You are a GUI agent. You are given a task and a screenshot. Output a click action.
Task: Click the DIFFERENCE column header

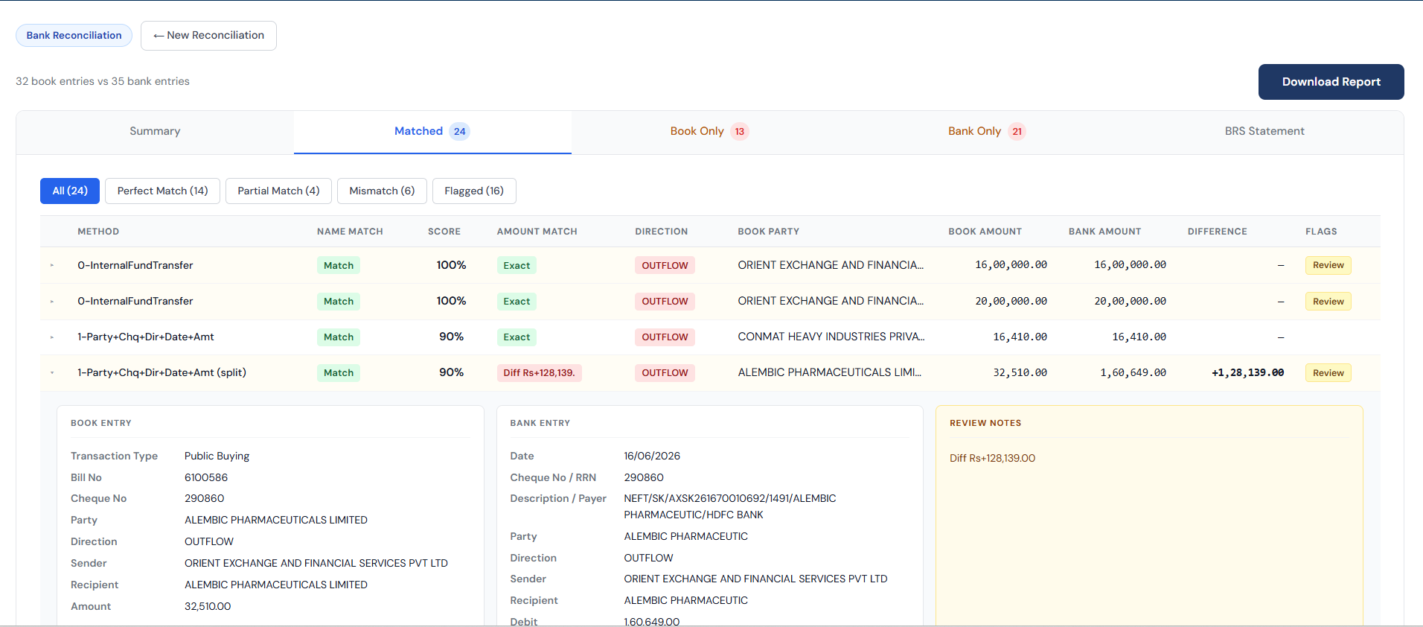coord(1217,232)
